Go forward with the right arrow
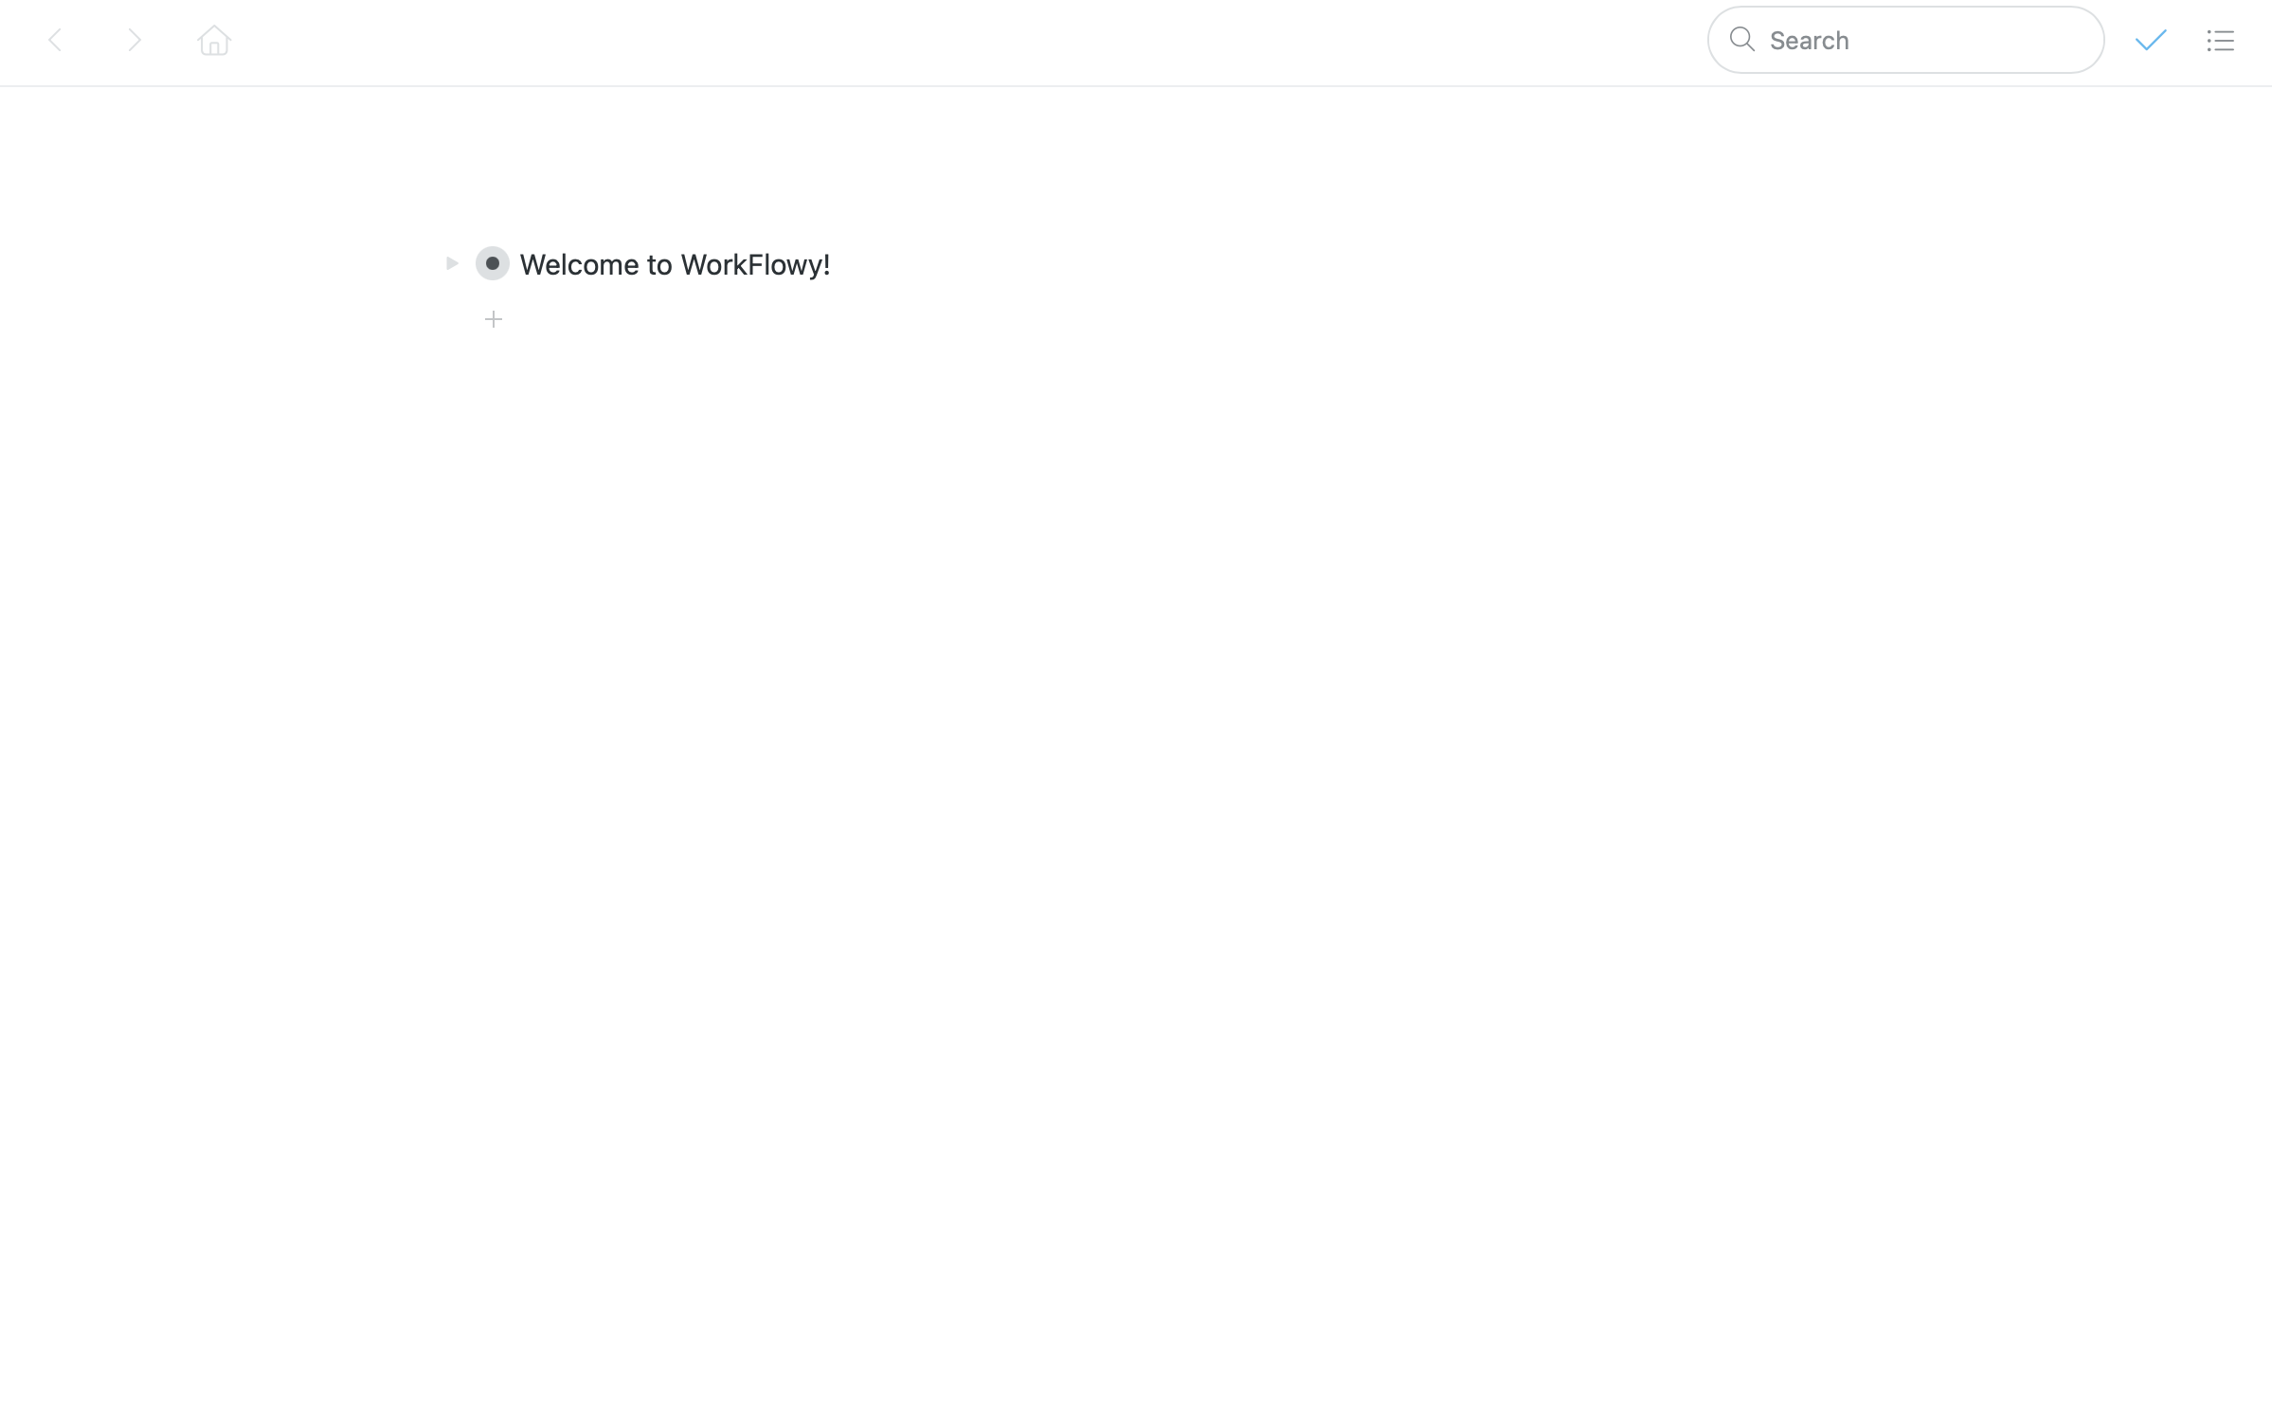 pos(135,40)
